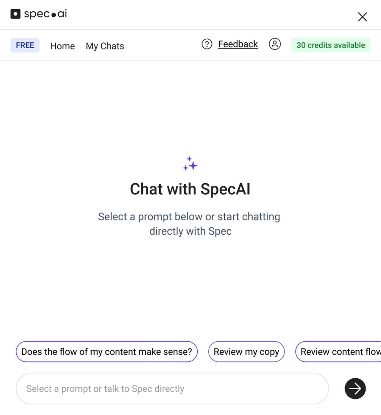Click the FREE plan badge
381x415 pixels.
point(25,45)
